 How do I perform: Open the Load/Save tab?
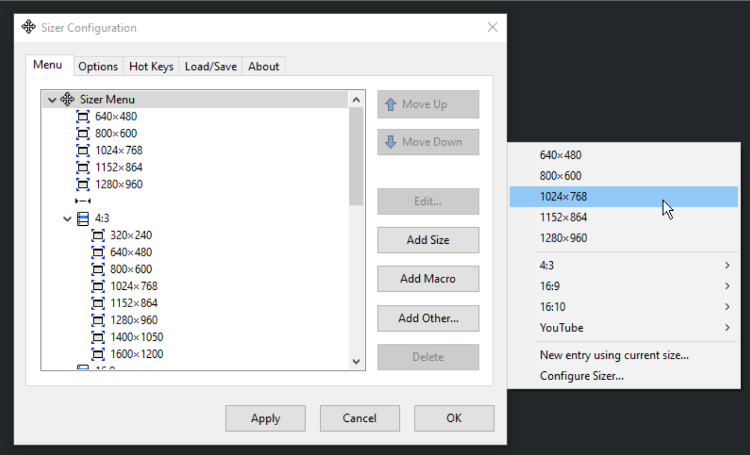coord(211,66)
